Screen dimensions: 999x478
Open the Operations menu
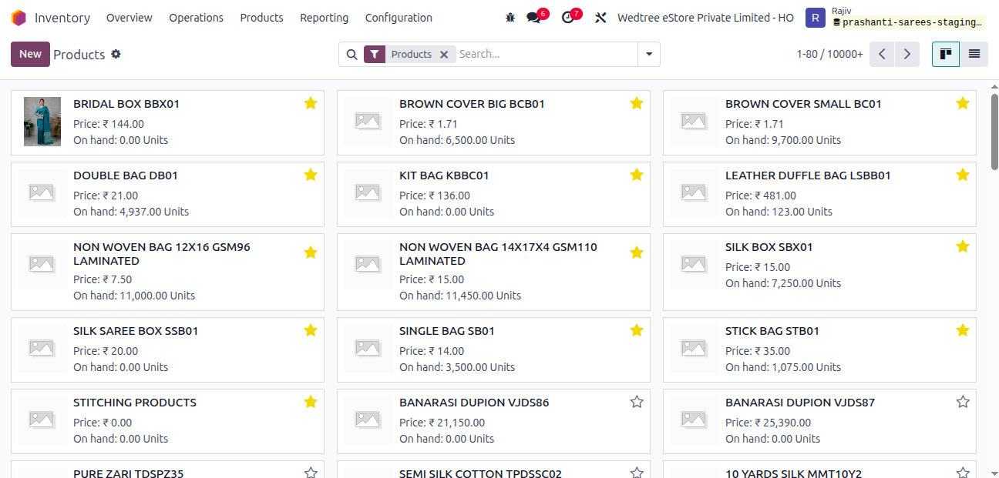click(197, 18)
